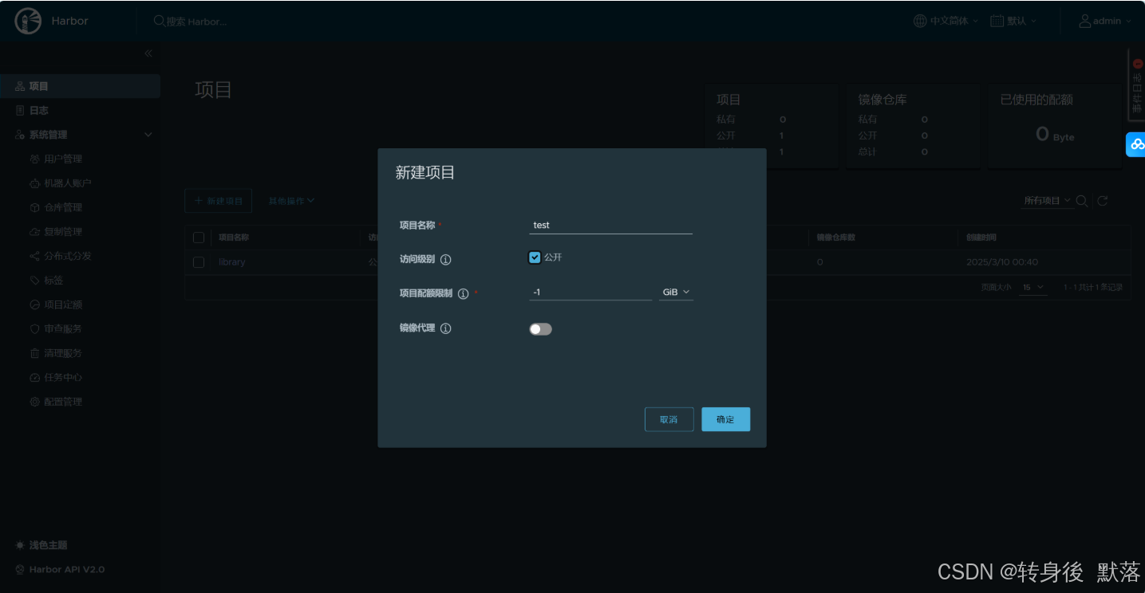Open the vertical event log tab at right edge
The height and width of the screenshot is (593, 1145).
pyautogui.click(x=1137, y=86)
